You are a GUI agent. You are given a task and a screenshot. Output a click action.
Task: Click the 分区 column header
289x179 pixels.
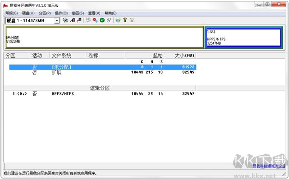17,55
